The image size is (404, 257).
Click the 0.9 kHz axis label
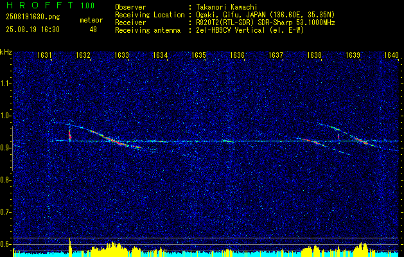point(6,148)
